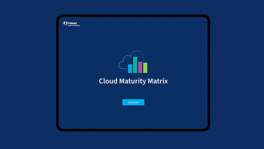Click the word Cloud in heading

click(x=108, y=81)
